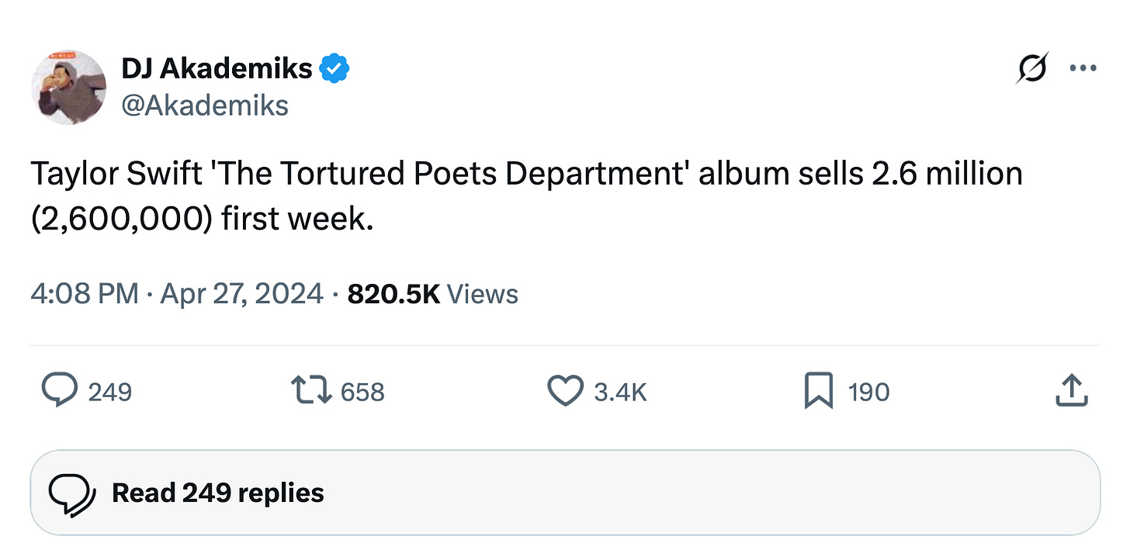Screen dimensions: 1130x550
Task: Open the Apr 27, 2024 timestamp
Action: point(241,294)
